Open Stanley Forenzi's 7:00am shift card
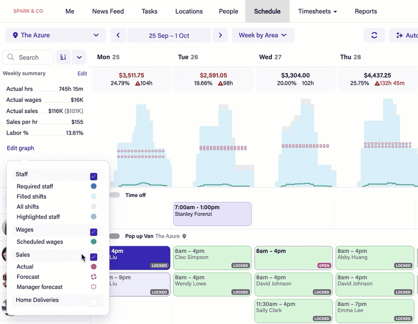Image resolution: width=418 pixels, height=324 pixels. click(212, 214)
